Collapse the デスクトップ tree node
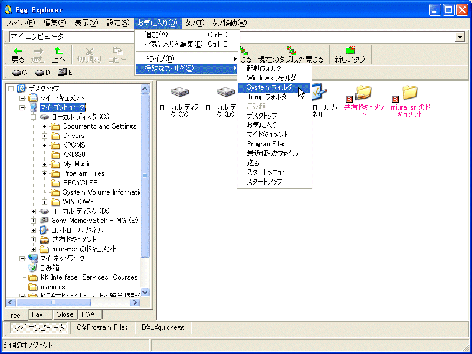 click(11, 89)
